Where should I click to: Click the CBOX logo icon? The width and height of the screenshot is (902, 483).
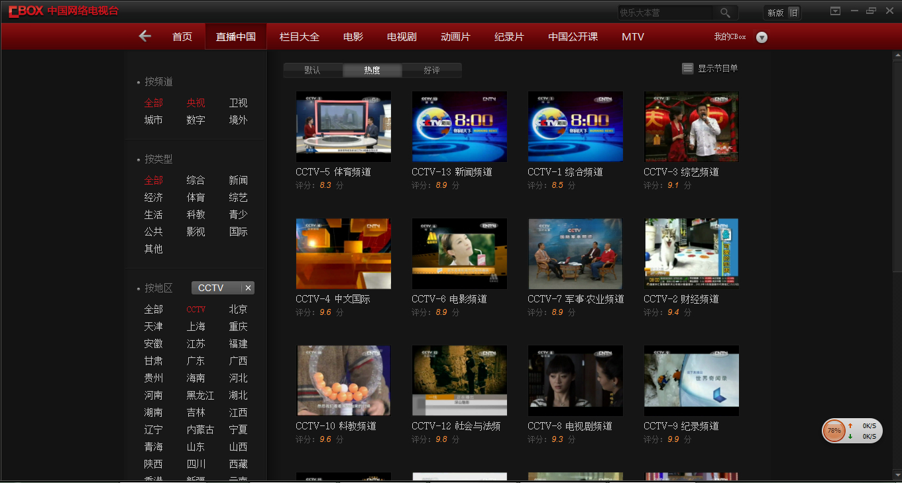[26, 12]
